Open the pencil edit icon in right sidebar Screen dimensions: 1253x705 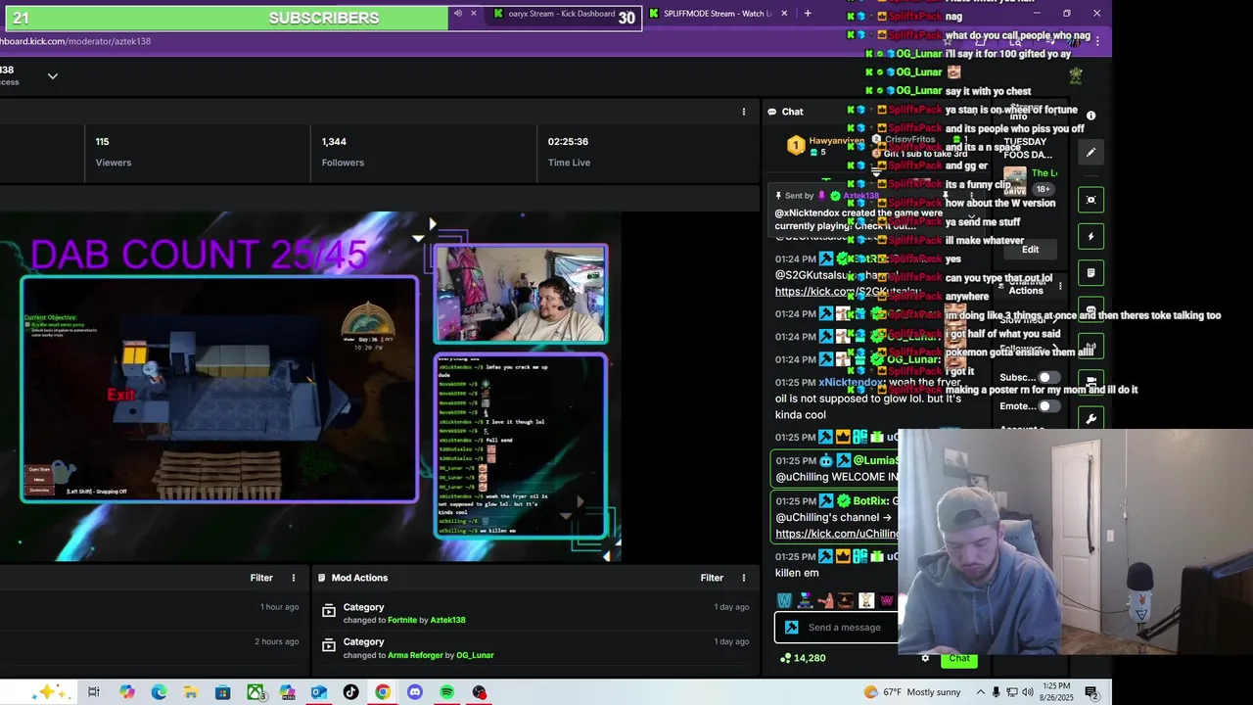click(x=1091, y=153)
